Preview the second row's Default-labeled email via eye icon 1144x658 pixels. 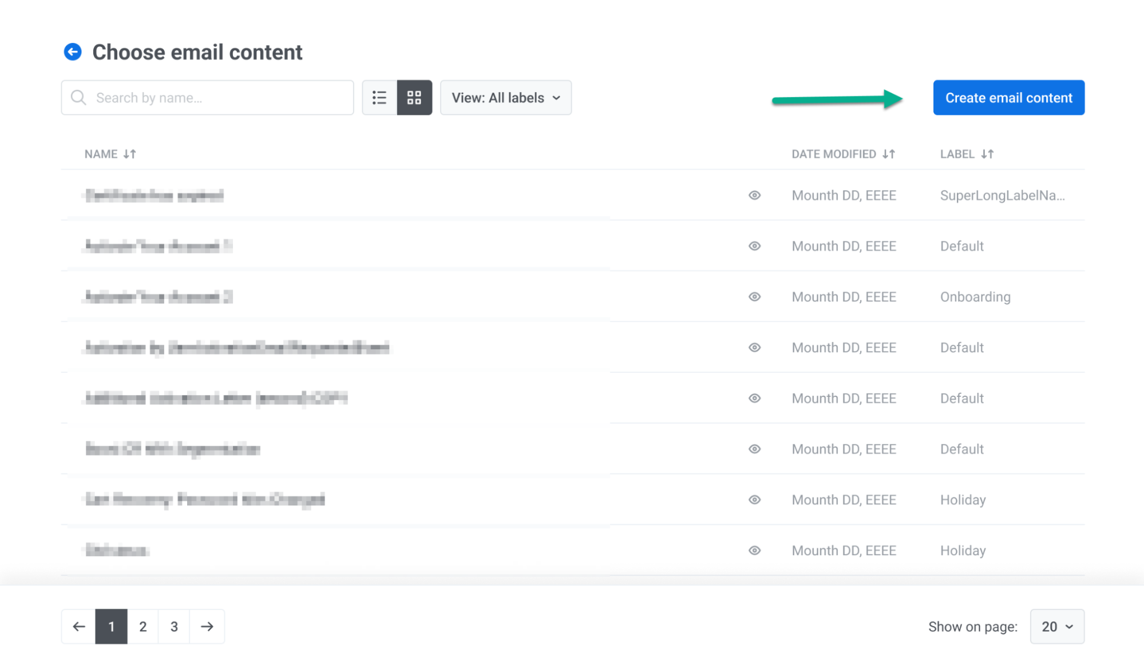coord(754,246)
